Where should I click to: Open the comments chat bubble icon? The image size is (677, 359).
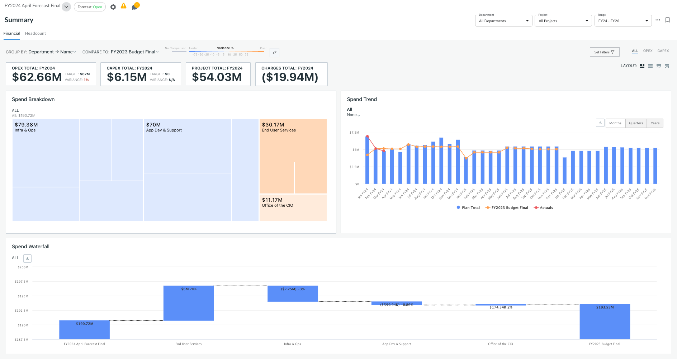(x=134, y=7)
